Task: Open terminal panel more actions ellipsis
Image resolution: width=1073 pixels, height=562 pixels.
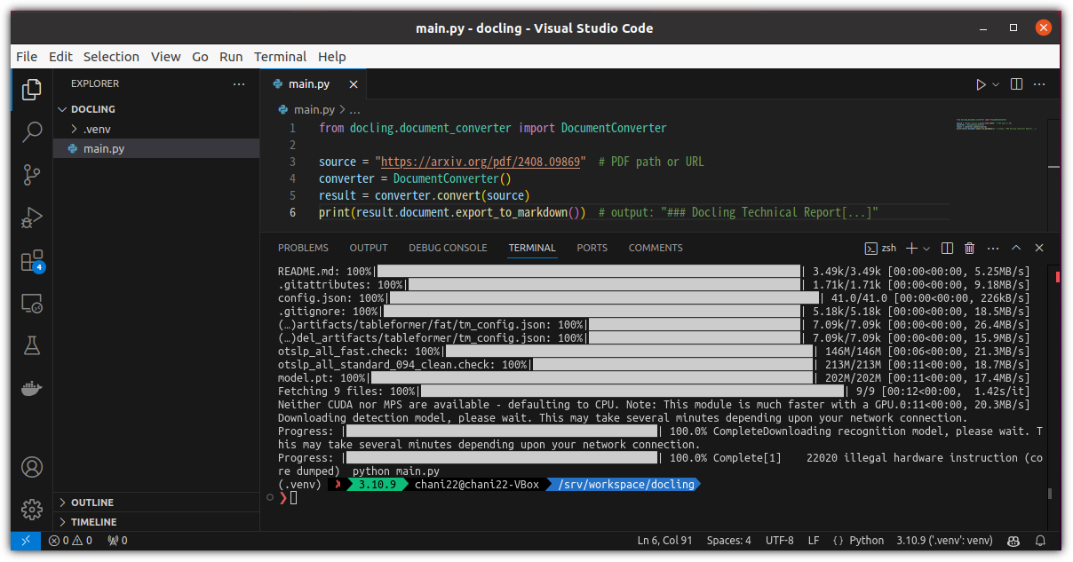Action: click(993, 248)
